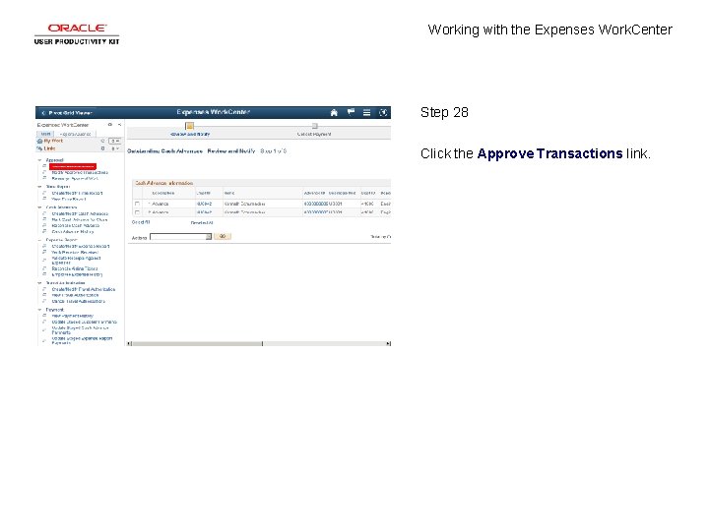Click the My Work section header
This screenshot has height=531, width=709.
click(x=53, y=141)
